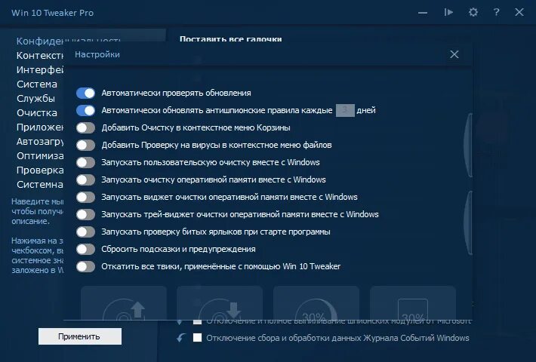This screenshot has width=536, height=362.
Task: Select the Оптимизация sidebar section
Action: pyautogui.click(x=40, y=155)
